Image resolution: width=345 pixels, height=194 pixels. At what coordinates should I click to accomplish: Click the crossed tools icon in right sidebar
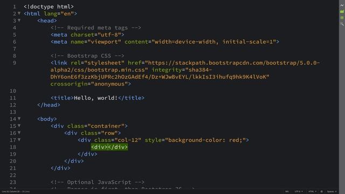click(x=342, y=24)
